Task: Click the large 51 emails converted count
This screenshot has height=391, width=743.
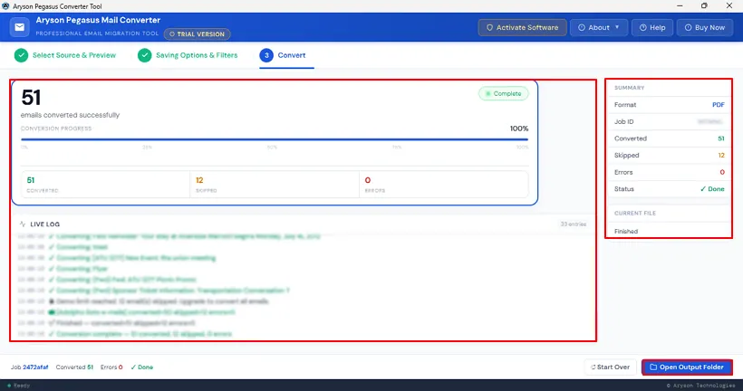Action: (31, 98)
